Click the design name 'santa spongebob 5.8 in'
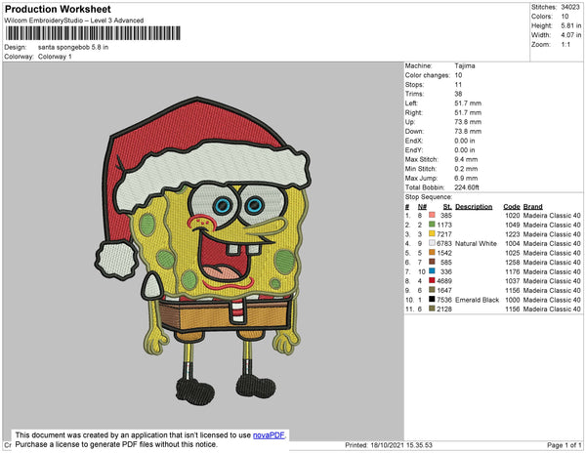Viewport: 586px width, 453px height. [73, 48]
